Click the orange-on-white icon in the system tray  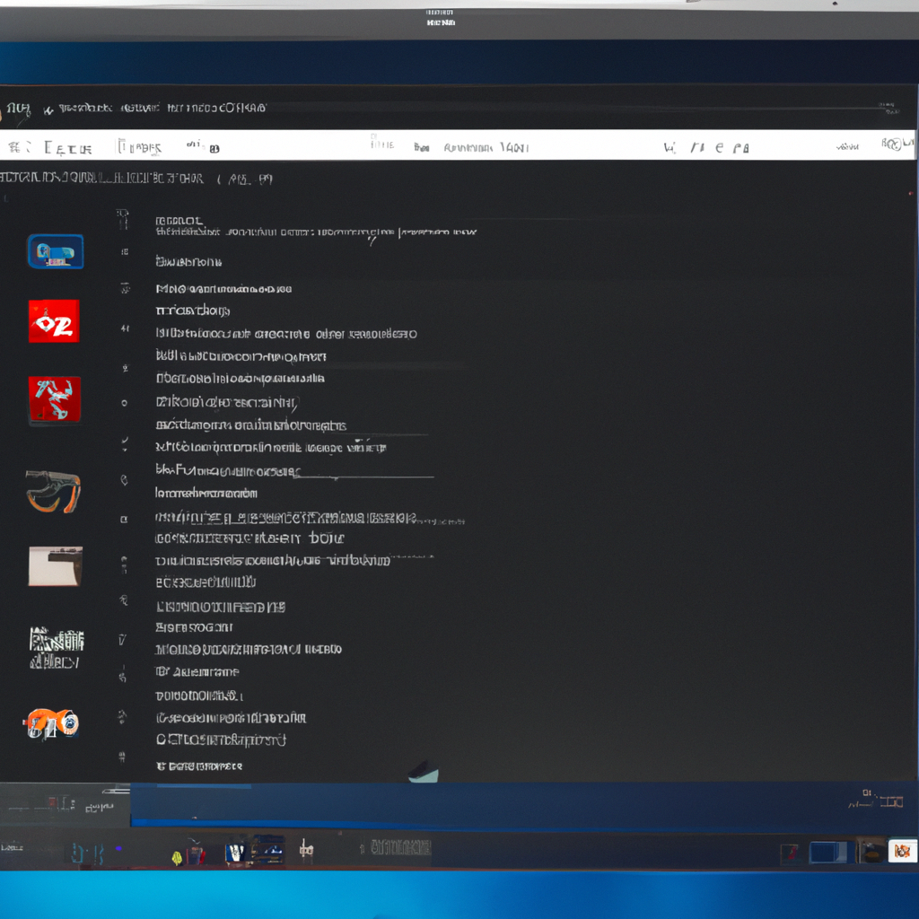click(x=902, y=851)
